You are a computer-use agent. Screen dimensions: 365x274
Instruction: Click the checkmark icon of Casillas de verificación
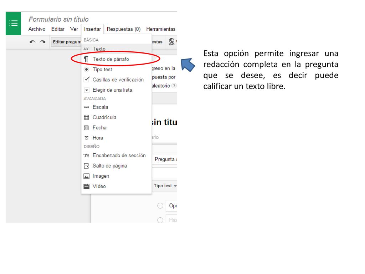click(x=86, y=80)
